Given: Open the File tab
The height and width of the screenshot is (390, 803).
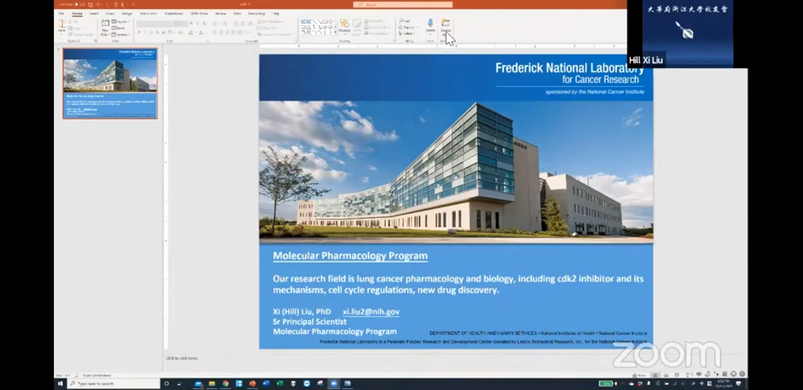Looking at the screenshot, I should [61, 13].
